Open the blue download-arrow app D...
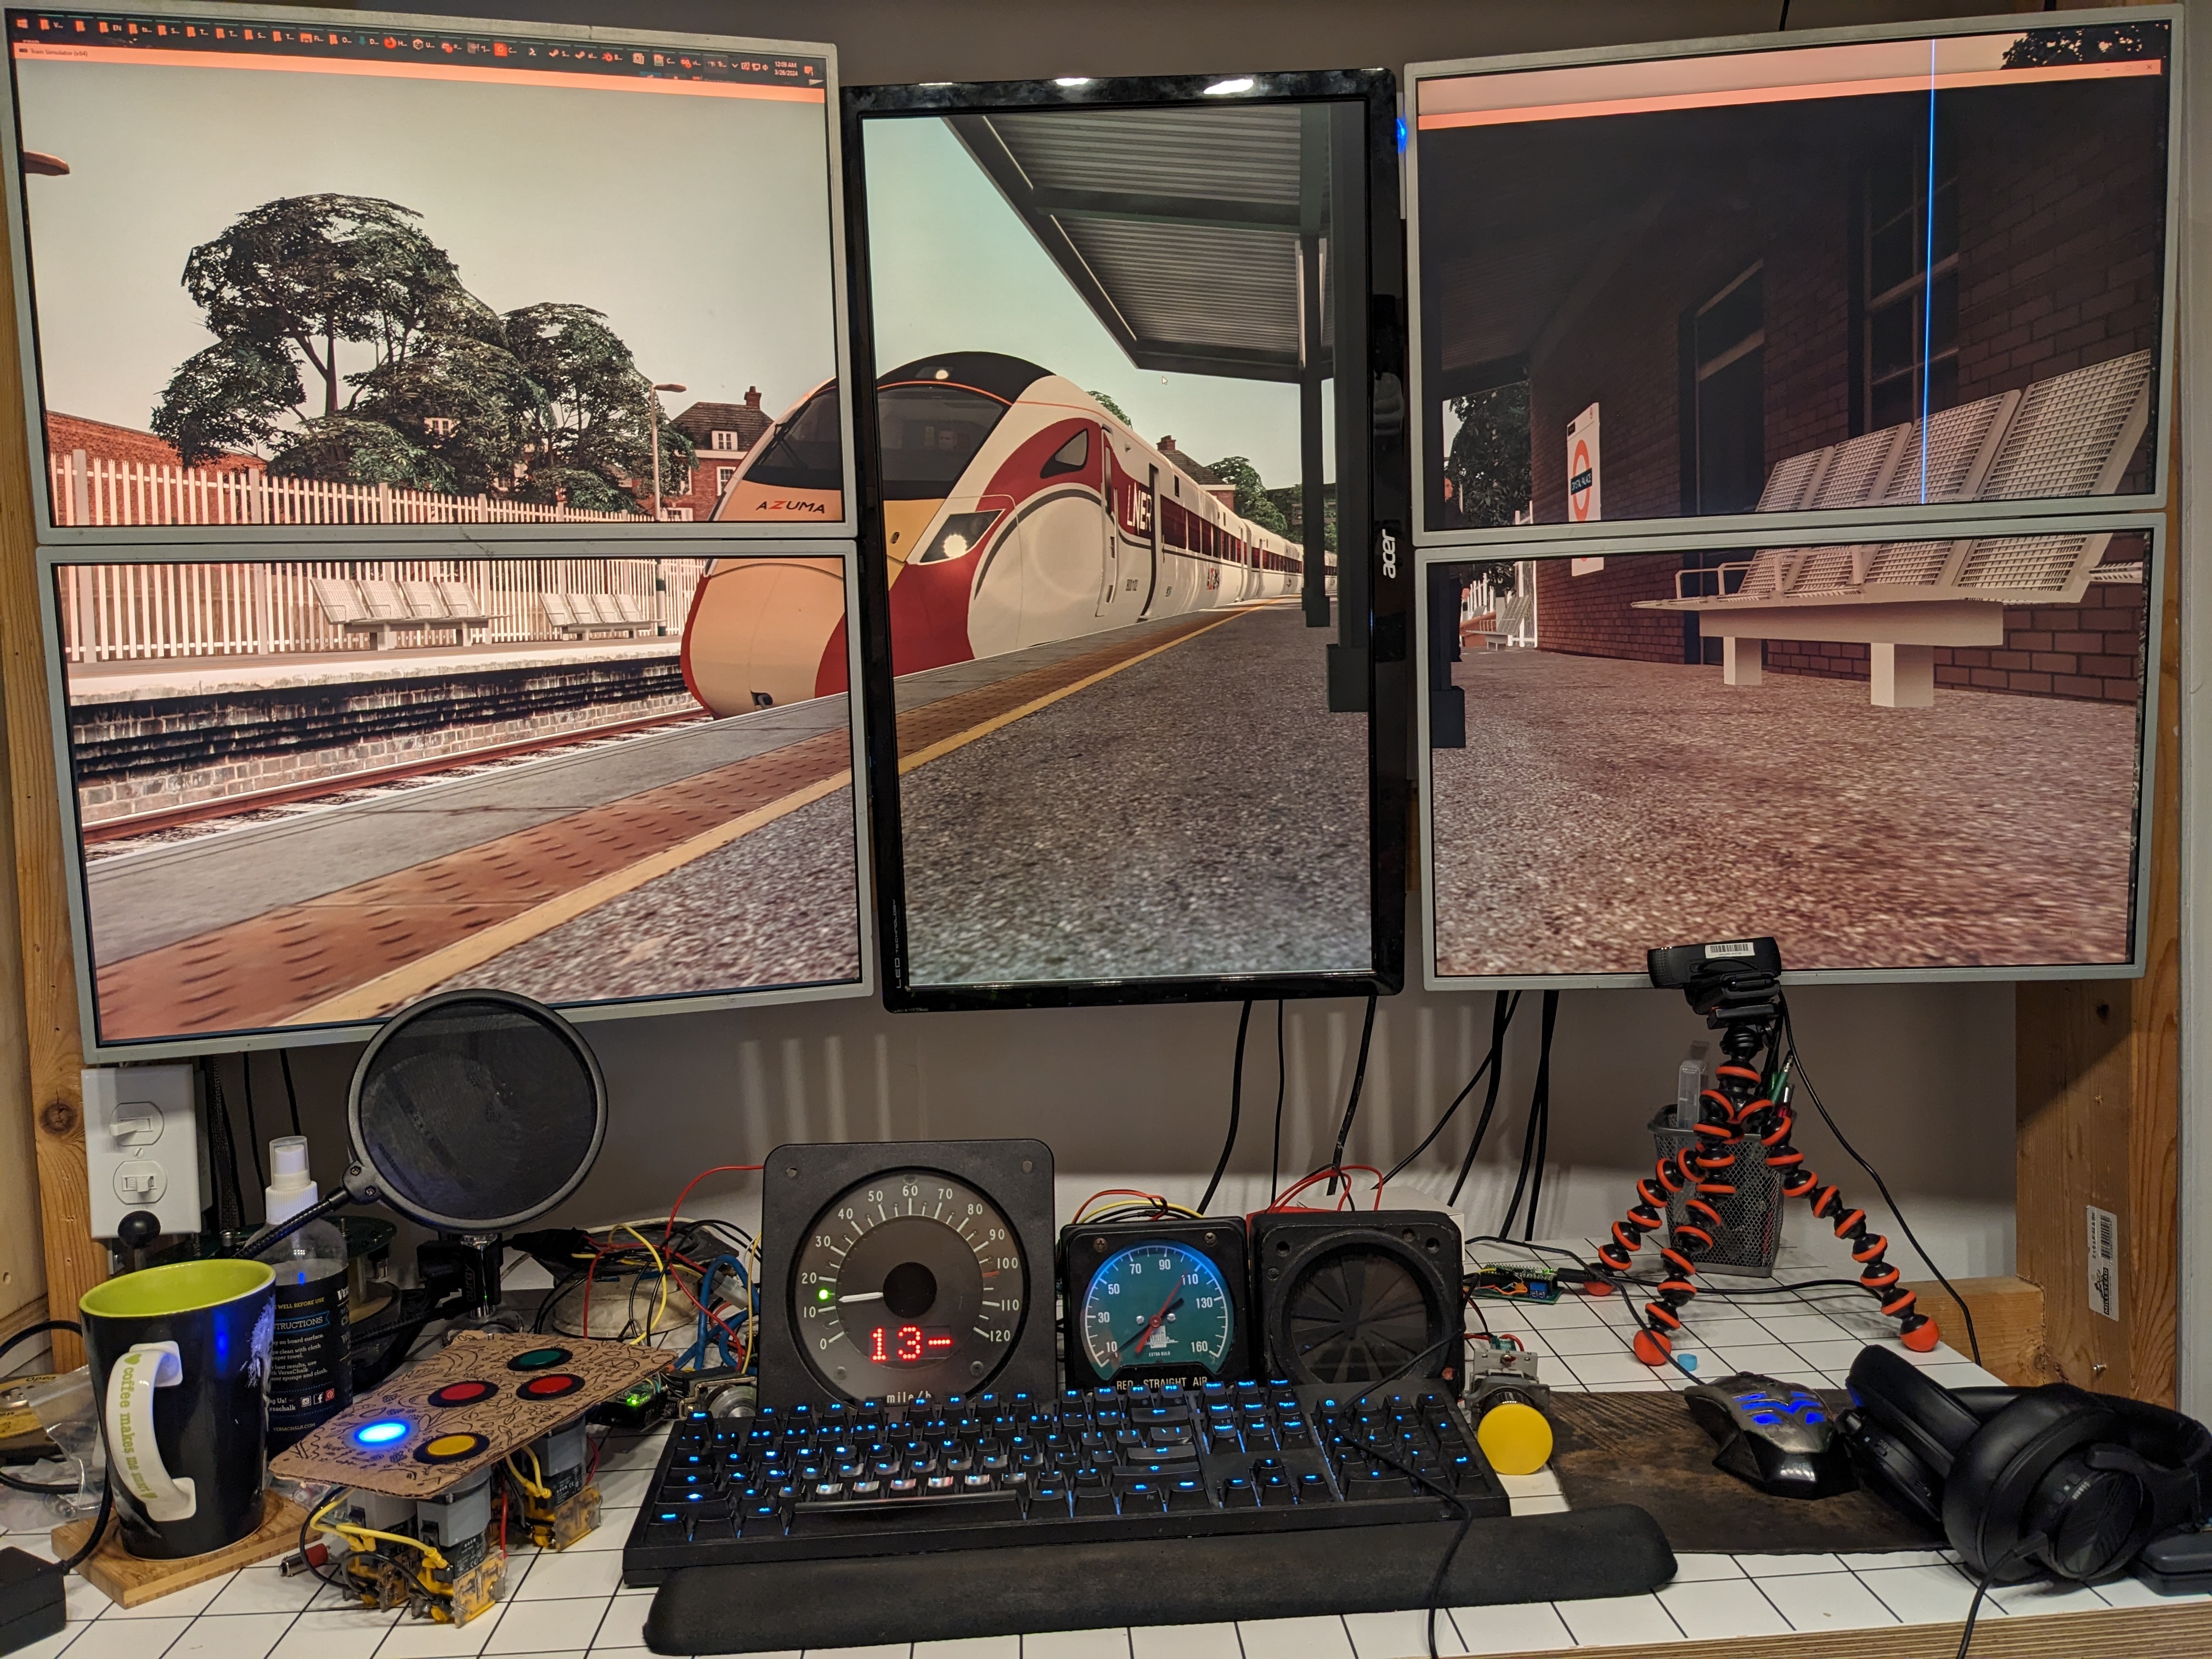Screen dimensions: 2212x1659 tap(369, 41)
